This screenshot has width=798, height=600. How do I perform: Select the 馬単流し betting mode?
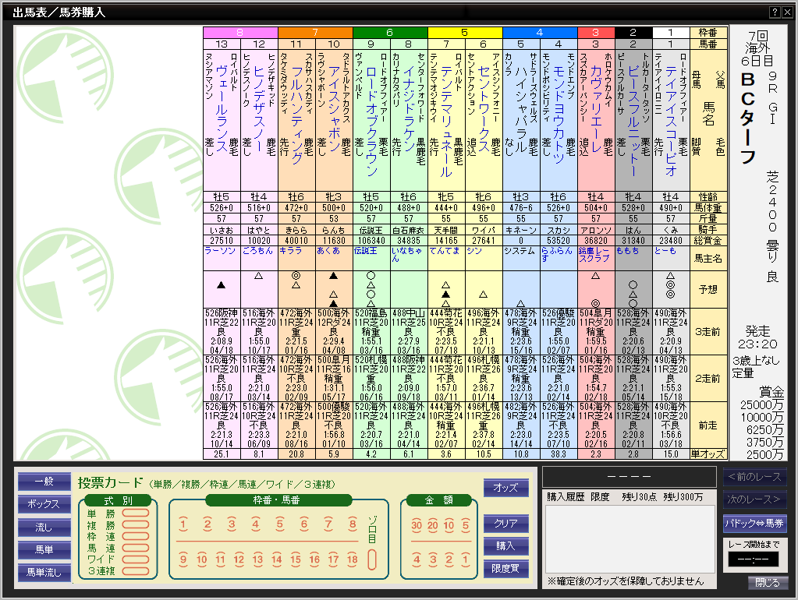coord(44,573)
